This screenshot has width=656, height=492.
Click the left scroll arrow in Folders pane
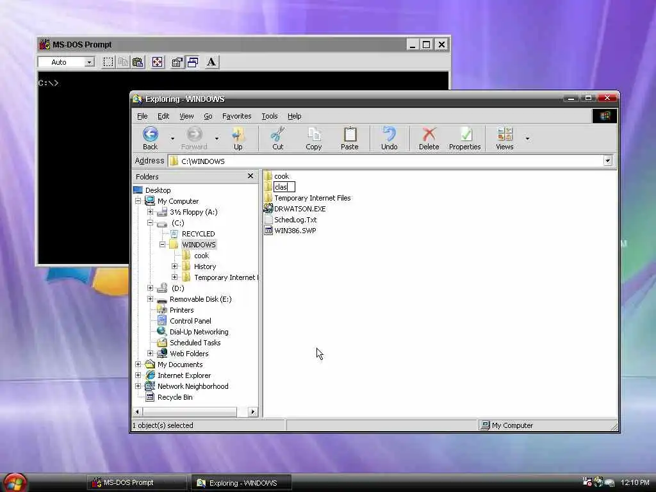coord(137,412)
